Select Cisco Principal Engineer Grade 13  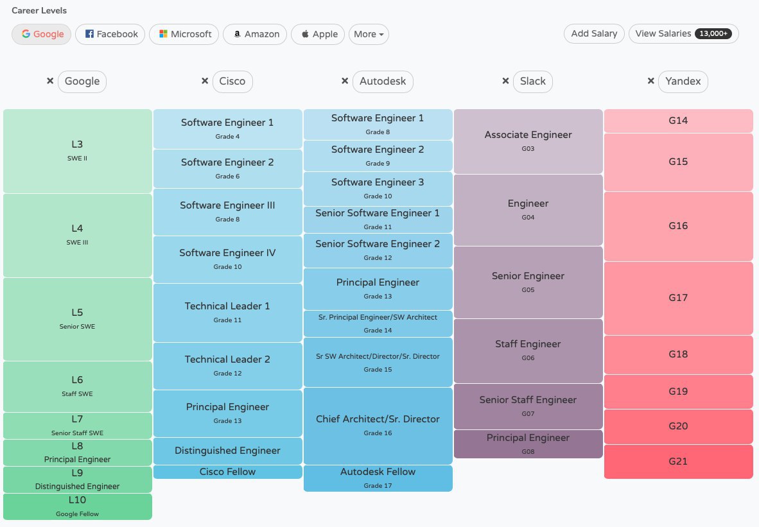click(x=227, y=414)
